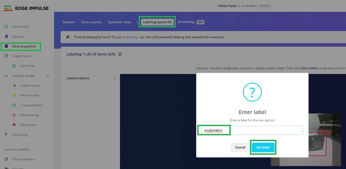
Task: Open the Dashboard page link
Action: point(21,27)
